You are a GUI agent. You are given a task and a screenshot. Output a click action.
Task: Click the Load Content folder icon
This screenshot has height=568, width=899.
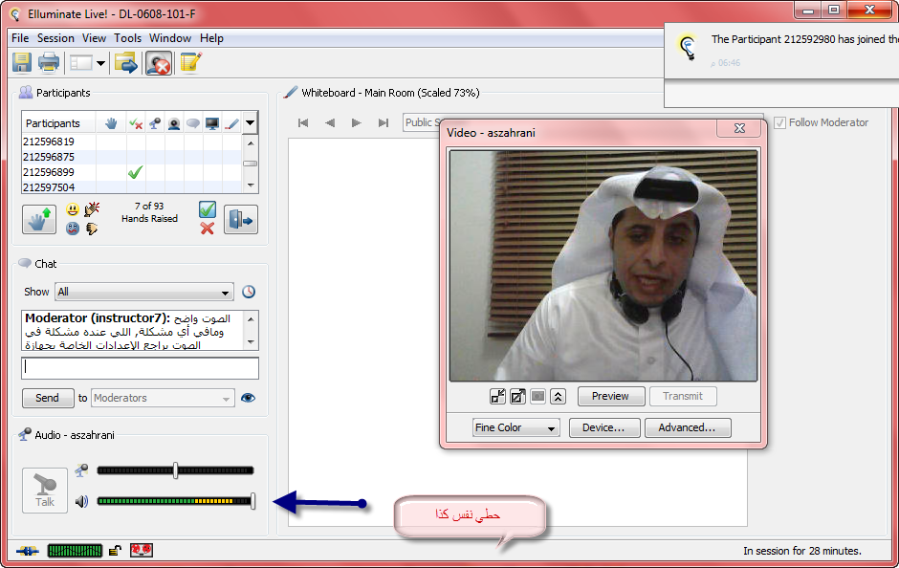[126, 62]
